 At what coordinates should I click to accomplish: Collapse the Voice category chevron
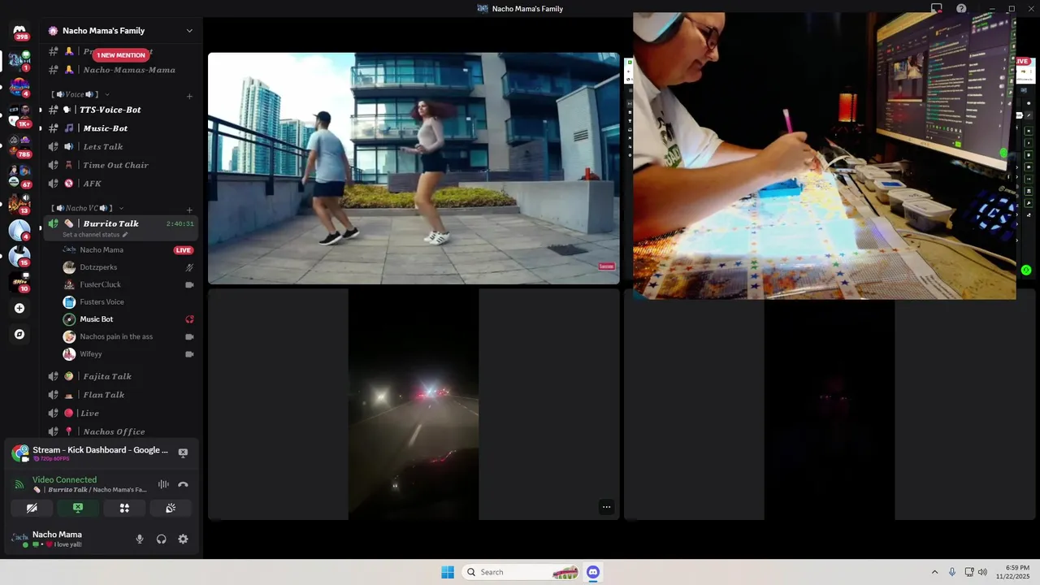(106, 95)
